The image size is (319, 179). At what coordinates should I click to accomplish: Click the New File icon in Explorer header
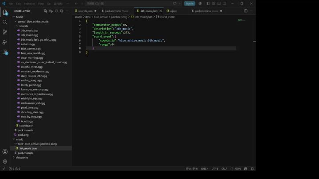46,11
